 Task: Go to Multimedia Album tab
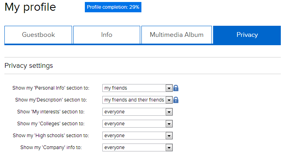[x=176, y=35]
